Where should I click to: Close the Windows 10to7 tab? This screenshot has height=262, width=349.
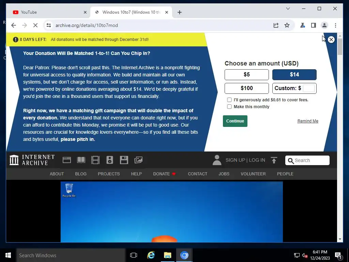point(166,12)
